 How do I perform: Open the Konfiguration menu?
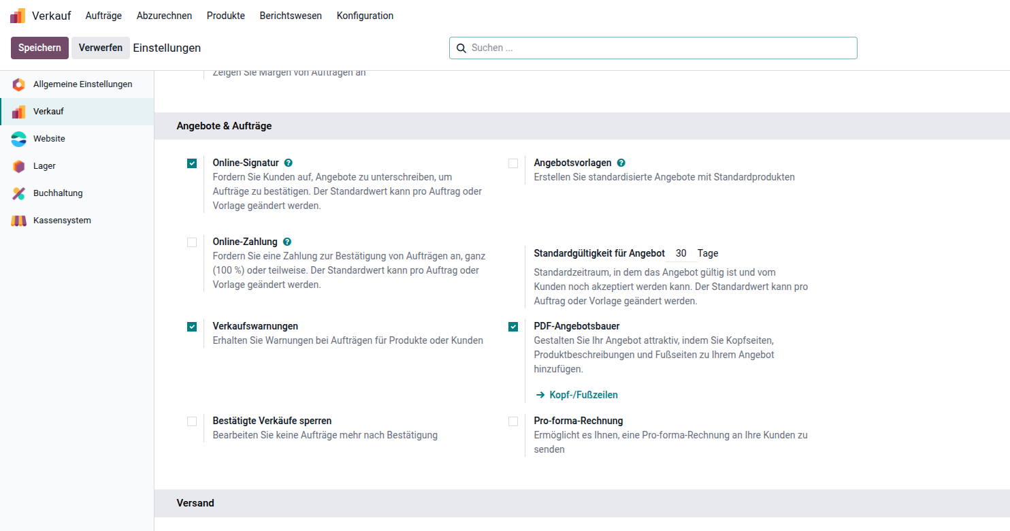(365, 16)
